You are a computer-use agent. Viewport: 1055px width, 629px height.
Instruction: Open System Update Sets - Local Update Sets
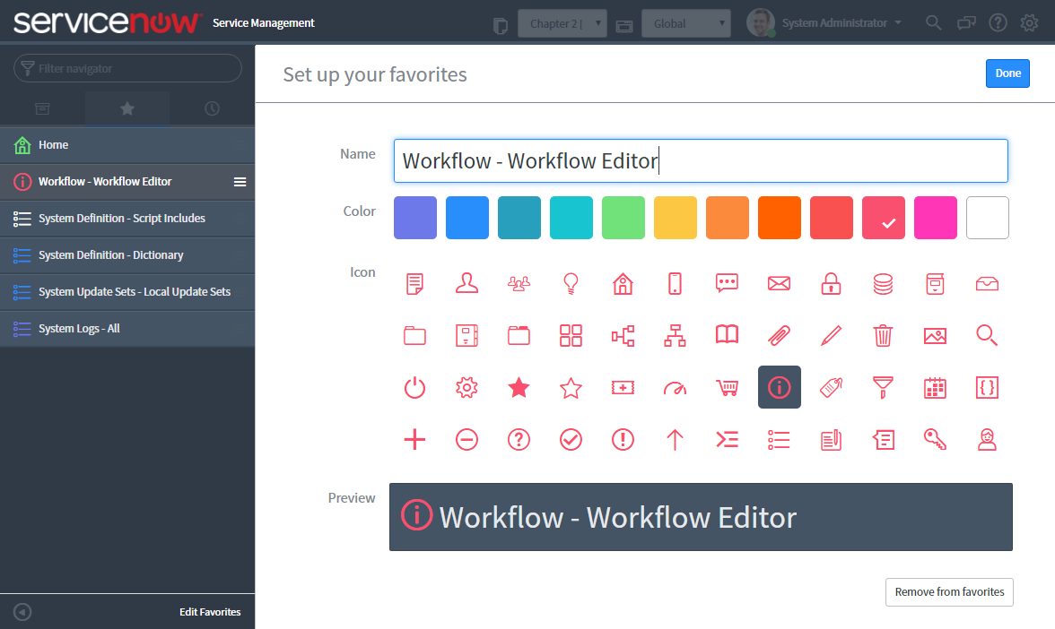pyautogui.click(x=127, y=292)
